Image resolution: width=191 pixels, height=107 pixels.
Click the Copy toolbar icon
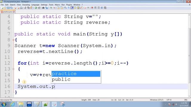point(28,8)
